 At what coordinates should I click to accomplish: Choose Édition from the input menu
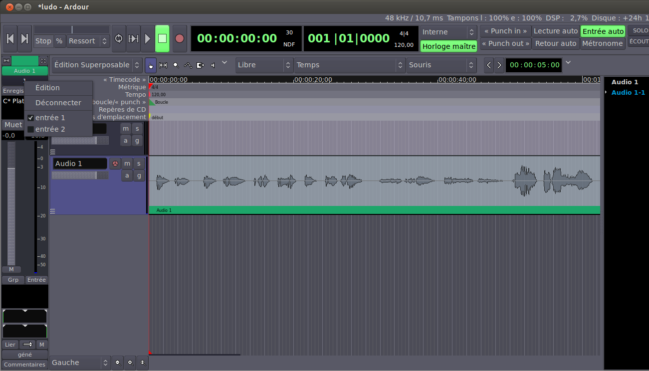point(58,88)
